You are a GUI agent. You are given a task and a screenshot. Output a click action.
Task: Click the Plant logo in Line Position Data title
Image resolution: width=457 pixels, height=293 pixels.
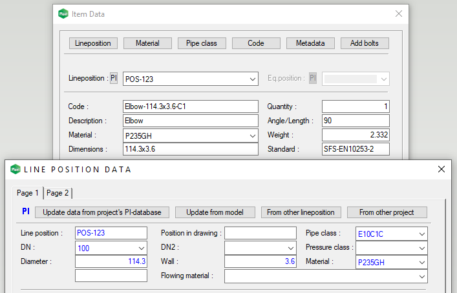pyautogui.click(x=14, y=169)
